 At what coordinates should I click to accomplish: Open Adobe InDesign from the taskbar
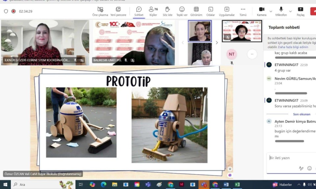coord(181,184)
